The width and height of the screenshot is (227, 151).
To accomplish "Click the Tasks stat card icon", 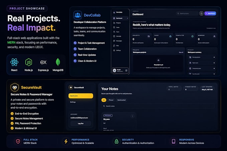I will pyautogui.click(x=170, y=36).
